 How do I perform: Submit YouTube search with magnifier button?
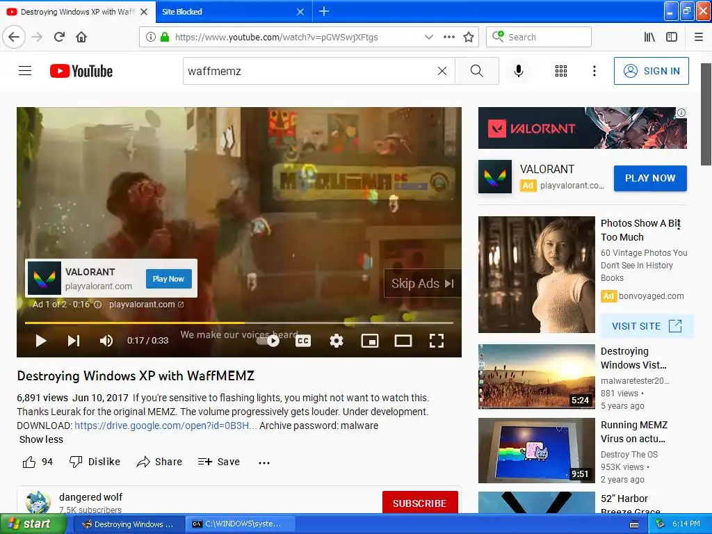coord(477,71)
